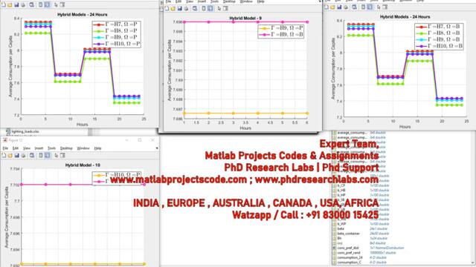Toggle Link Plot icon in top-right figure window
476x267 pixels.
(354, 7)
